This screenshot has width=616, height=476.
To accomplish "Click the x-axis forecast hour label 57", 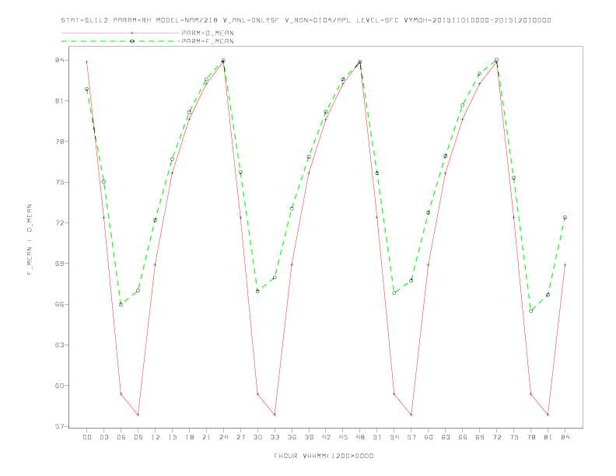I will pyautogui.click(x=411, y=437).
